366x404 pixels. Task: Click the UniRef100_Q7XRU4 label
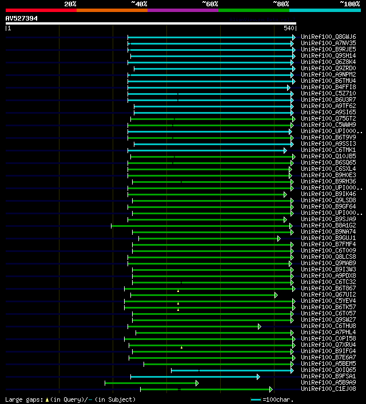point(328,345)
